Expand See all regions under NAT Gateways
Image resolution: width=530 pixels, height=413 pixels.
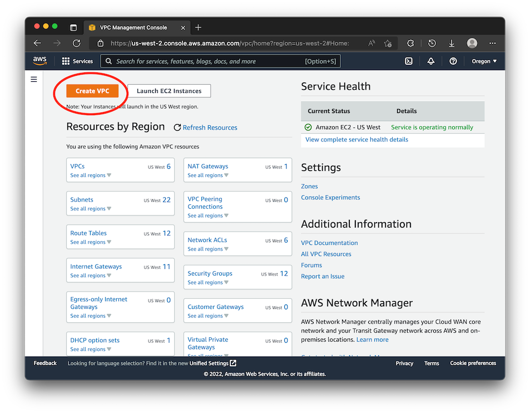tap(208, 175)
